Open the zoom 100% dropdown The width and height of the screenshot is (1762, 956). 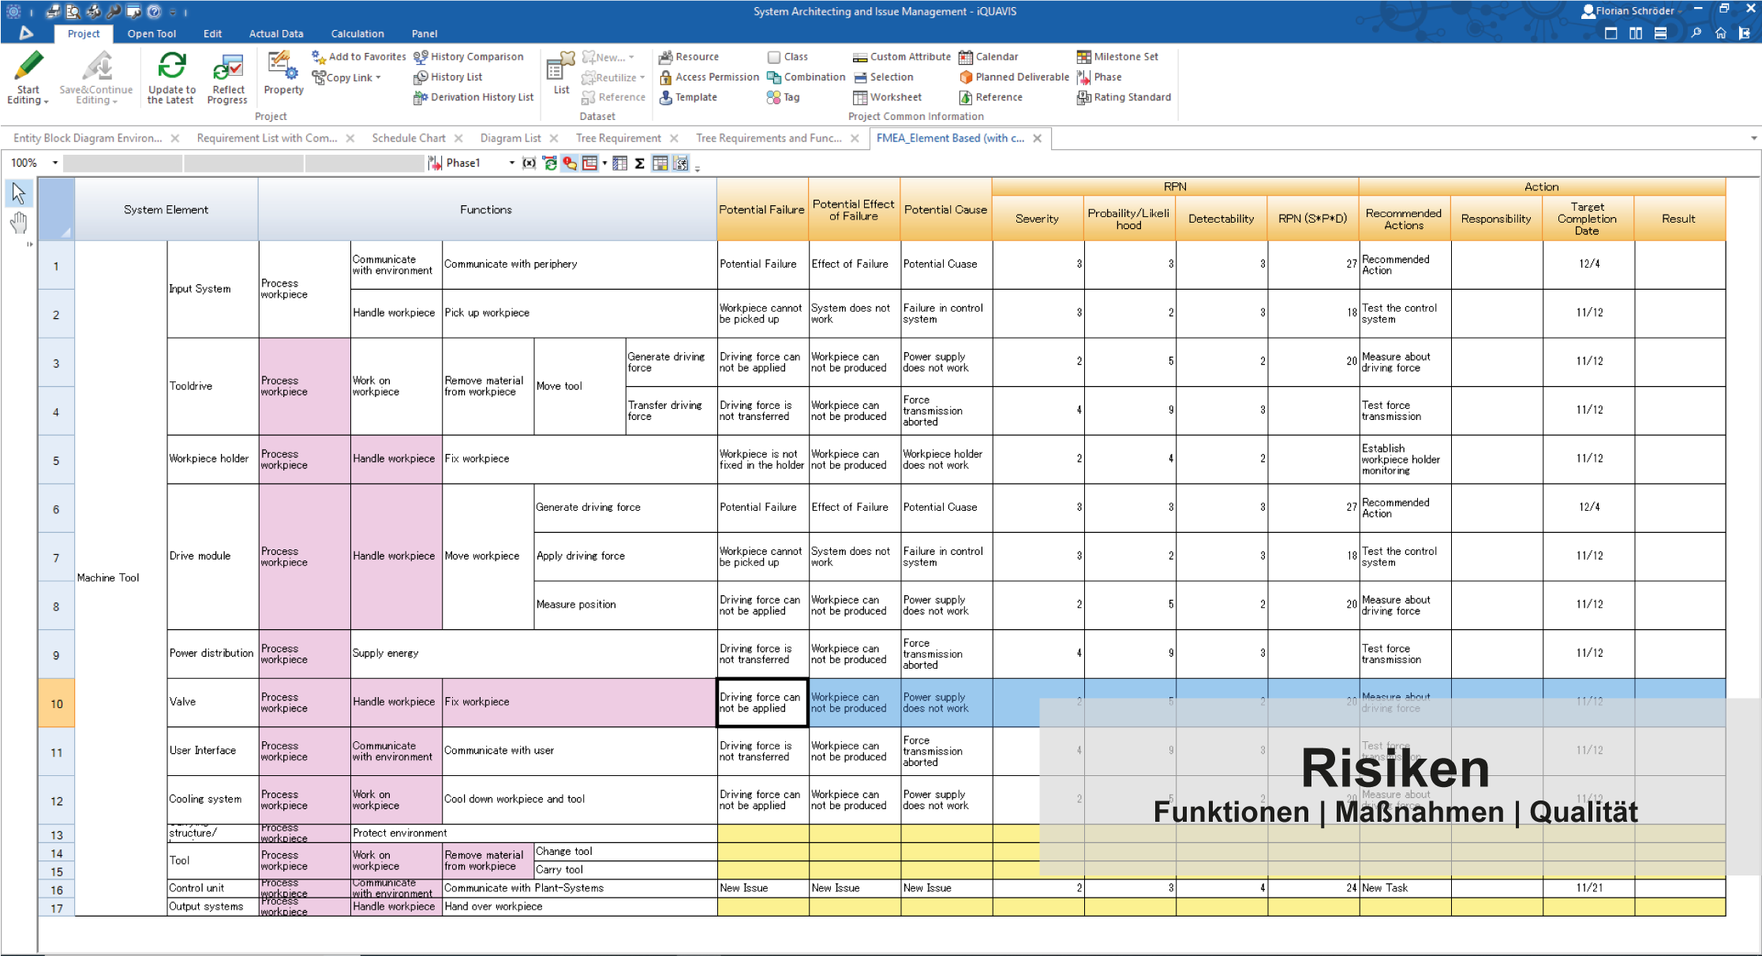[55, 163]
